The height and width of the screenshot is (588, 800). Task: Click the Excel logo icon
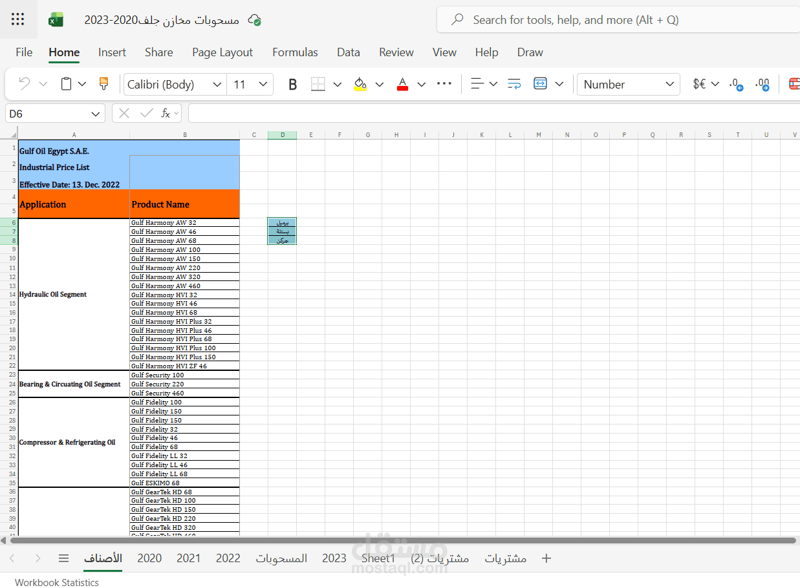click(x=56, y=20)
